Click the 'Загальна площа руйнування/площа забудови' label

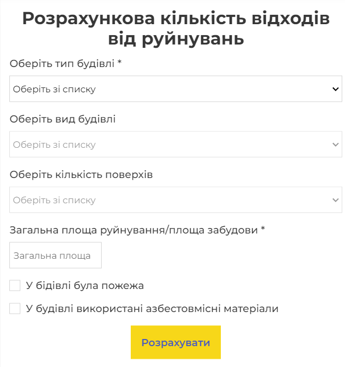coord(133,230)
